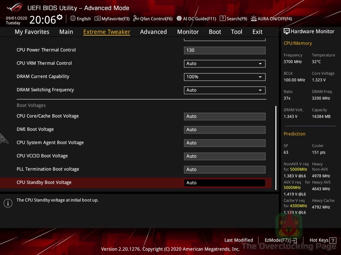Launch the AI OC Guide

[196, 19]
